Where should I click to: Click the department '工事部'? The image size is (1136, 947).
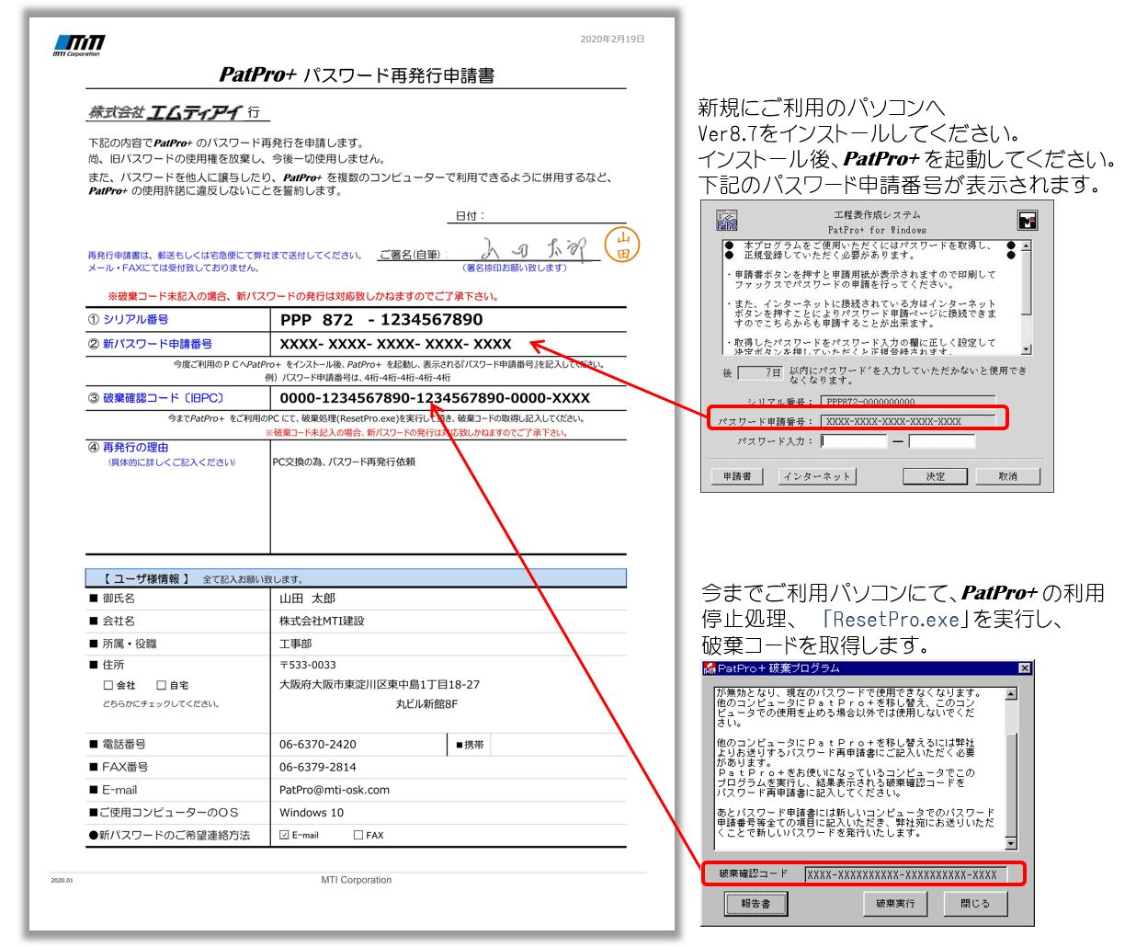(x=295, y=644)
